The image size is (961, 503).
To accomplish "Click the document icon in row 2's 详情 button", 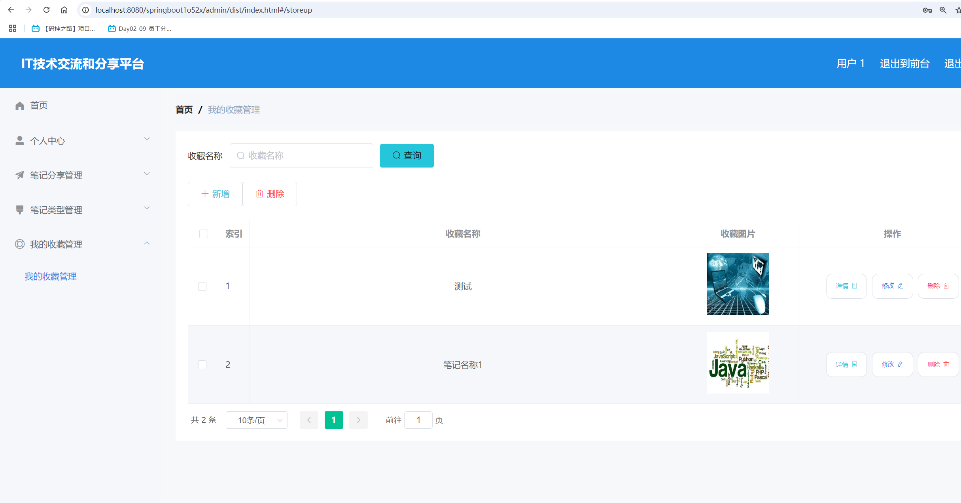I will [854, 364].
